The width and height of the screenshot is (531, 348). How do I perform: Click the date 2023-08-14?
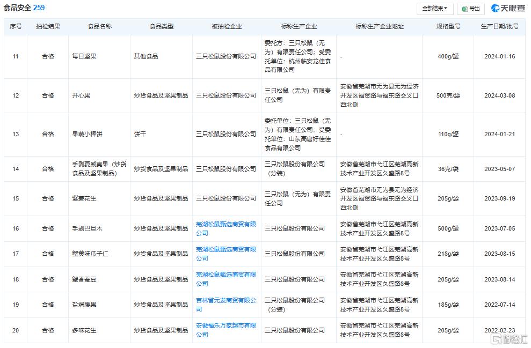[x=499, y=279]
